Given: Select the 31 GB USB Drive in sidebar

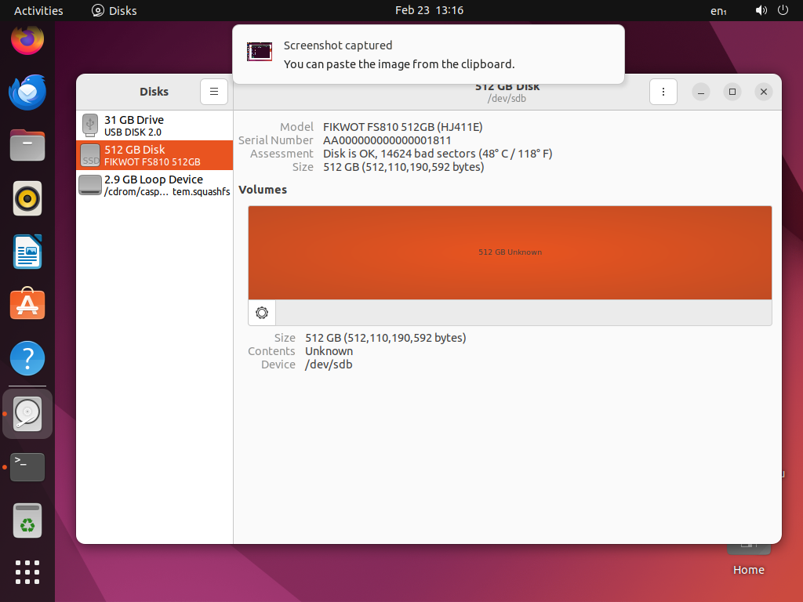Looking at the screenshot, I should coord(154,125).
